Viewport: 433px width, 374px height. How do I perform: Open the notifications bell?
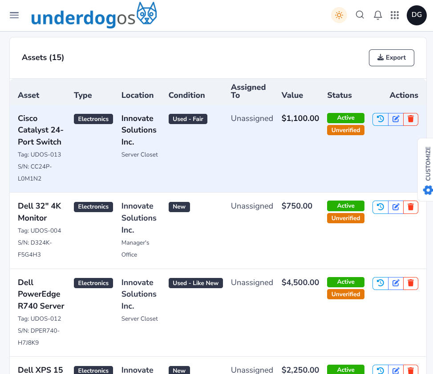(377, 15)
